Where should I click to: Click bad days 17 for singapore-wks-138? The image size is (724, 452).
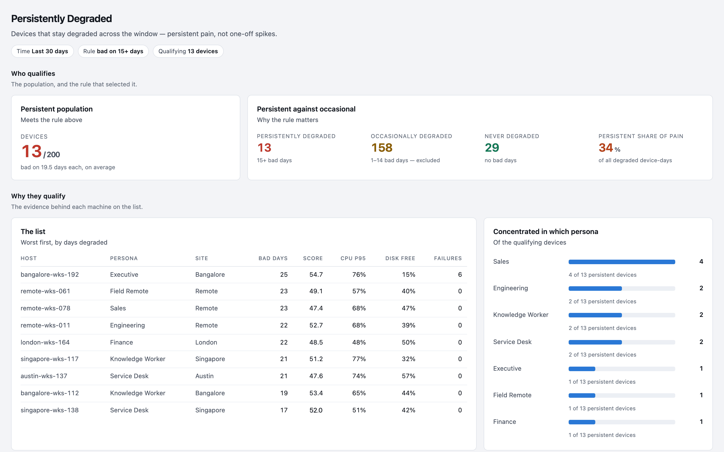coord(284,410)
